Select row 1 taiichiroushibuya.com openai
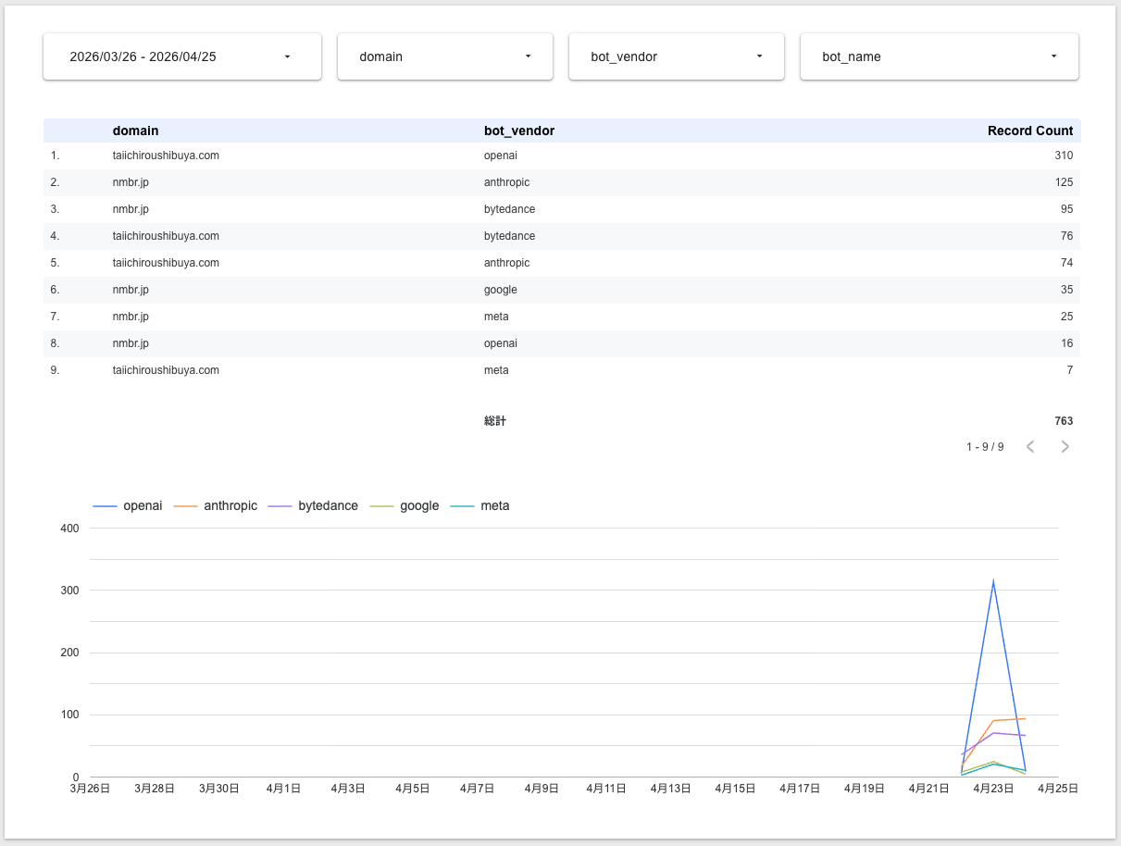The width and height of the screenshot is (1121, 846). coord(166,156)
